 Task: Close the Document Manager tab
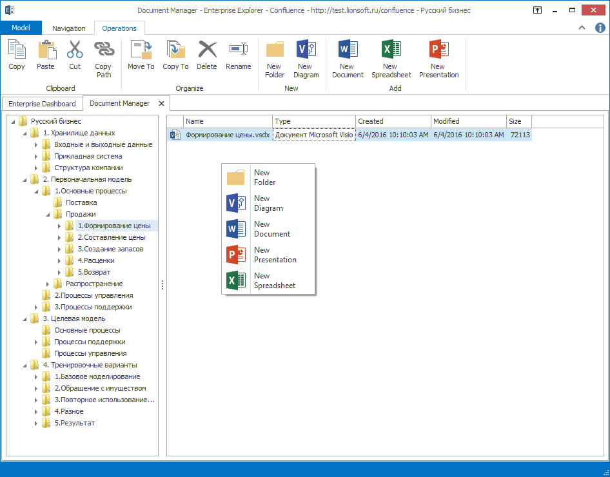coord(161,103)
